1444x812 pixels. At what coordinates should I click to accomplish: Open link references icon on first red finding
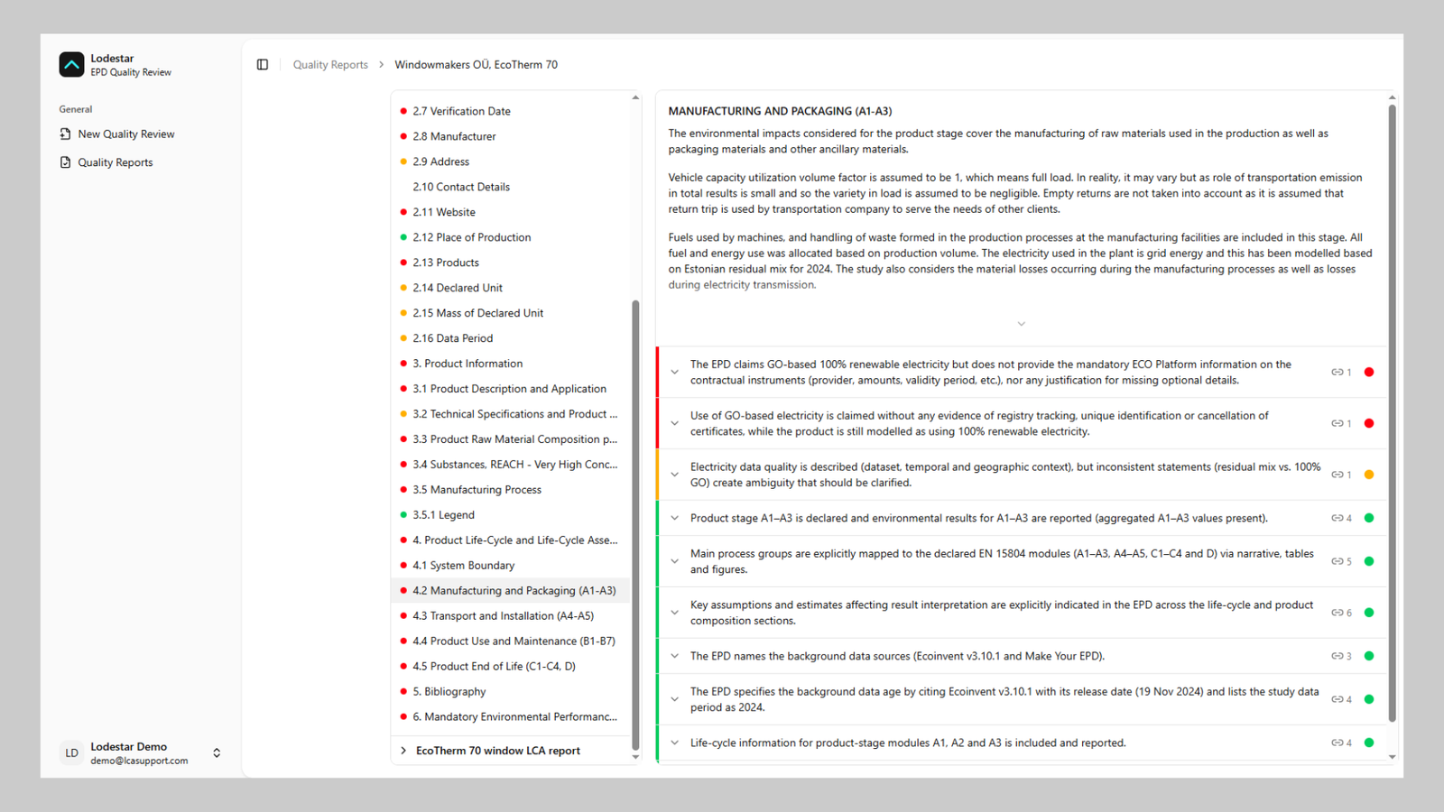[x=1340, y=372]
